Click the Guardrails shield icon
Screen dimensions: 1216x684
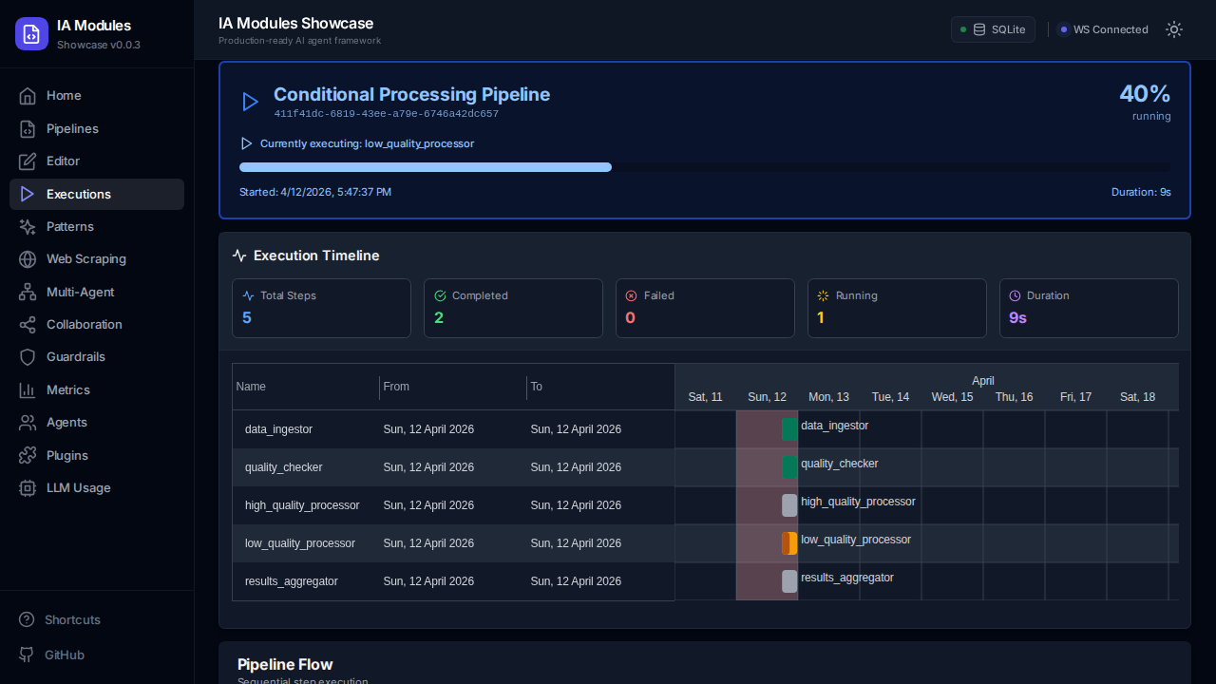28,357
